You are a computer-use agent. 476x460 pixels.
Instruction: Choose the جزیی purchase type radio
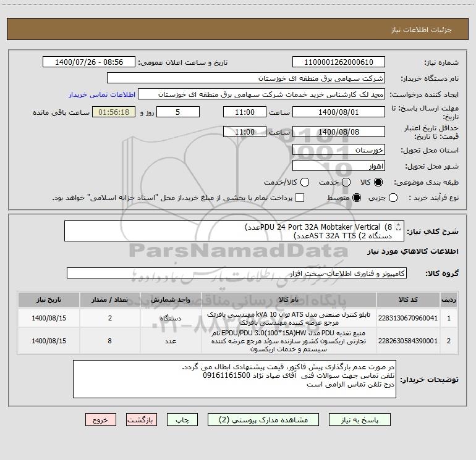393,198
